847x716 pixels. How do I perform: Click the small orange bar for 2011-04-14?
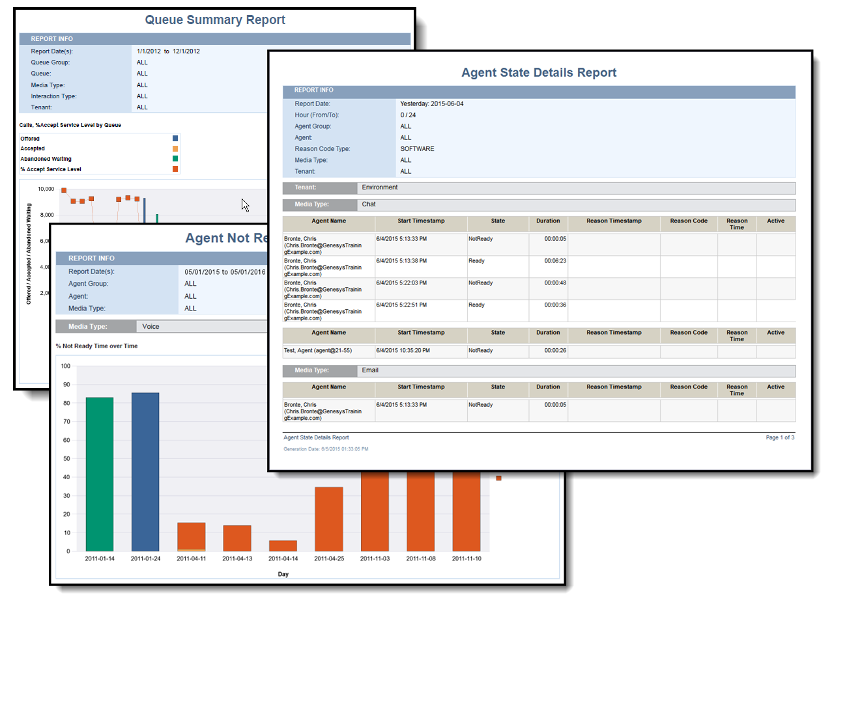click(x=283, y=545)
